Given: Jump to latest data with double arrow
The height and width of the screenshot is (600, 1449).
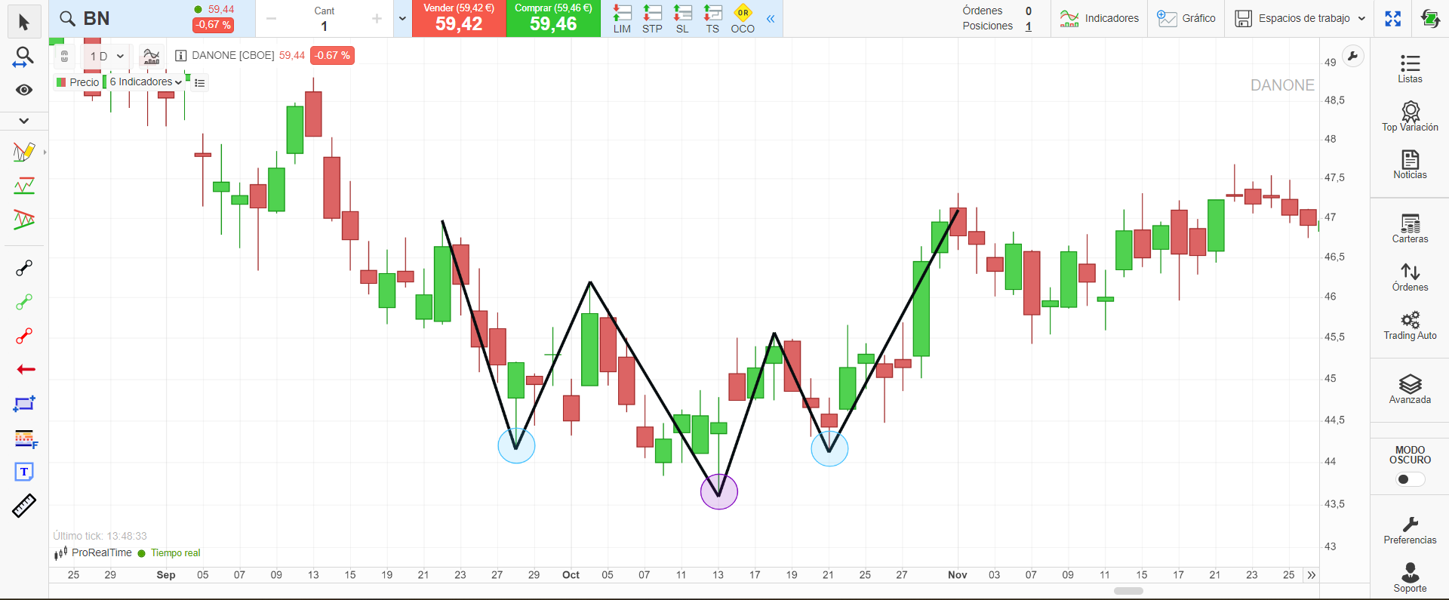Looking at the screenshot, I should (x=1312, y=575).
